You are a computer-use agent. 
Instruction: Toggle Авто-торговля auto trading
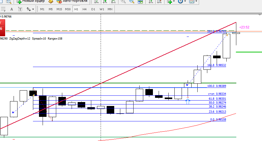(x=72, y=1)
